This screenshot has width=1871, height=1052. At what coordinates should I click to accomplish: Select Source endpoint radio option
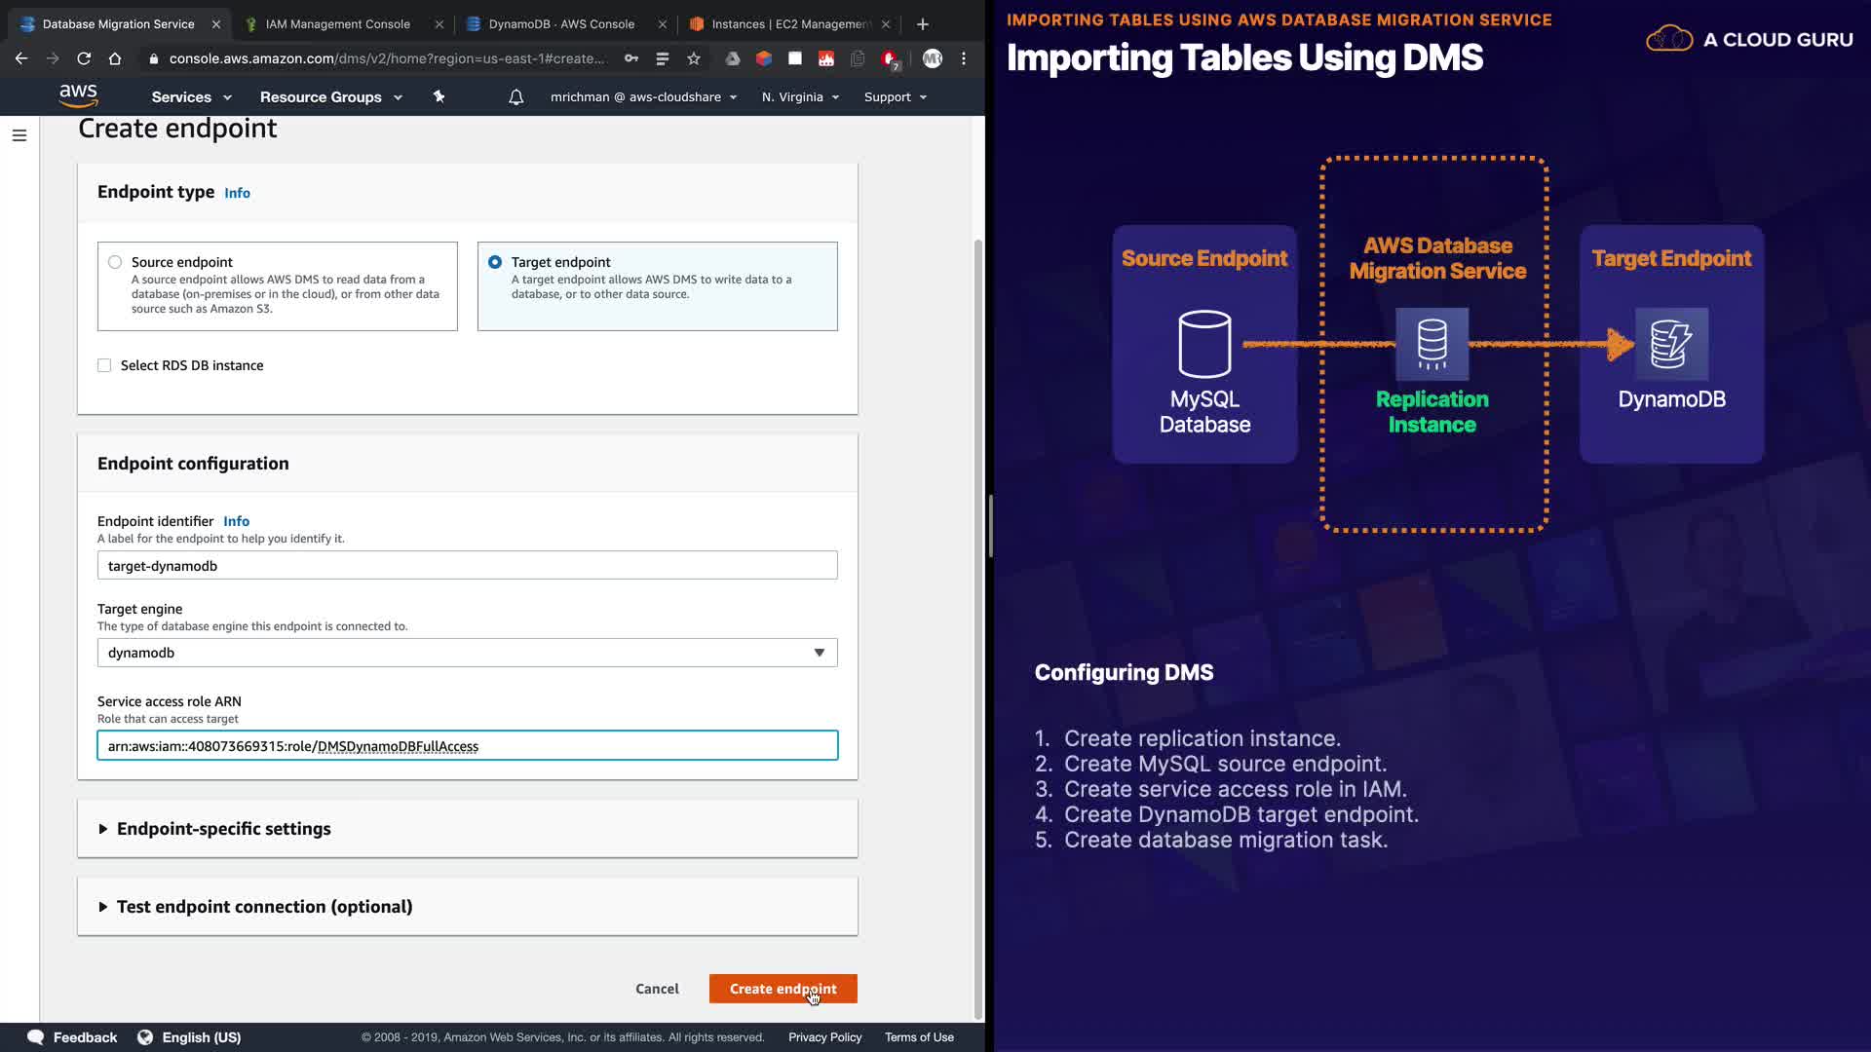[115, 262]
